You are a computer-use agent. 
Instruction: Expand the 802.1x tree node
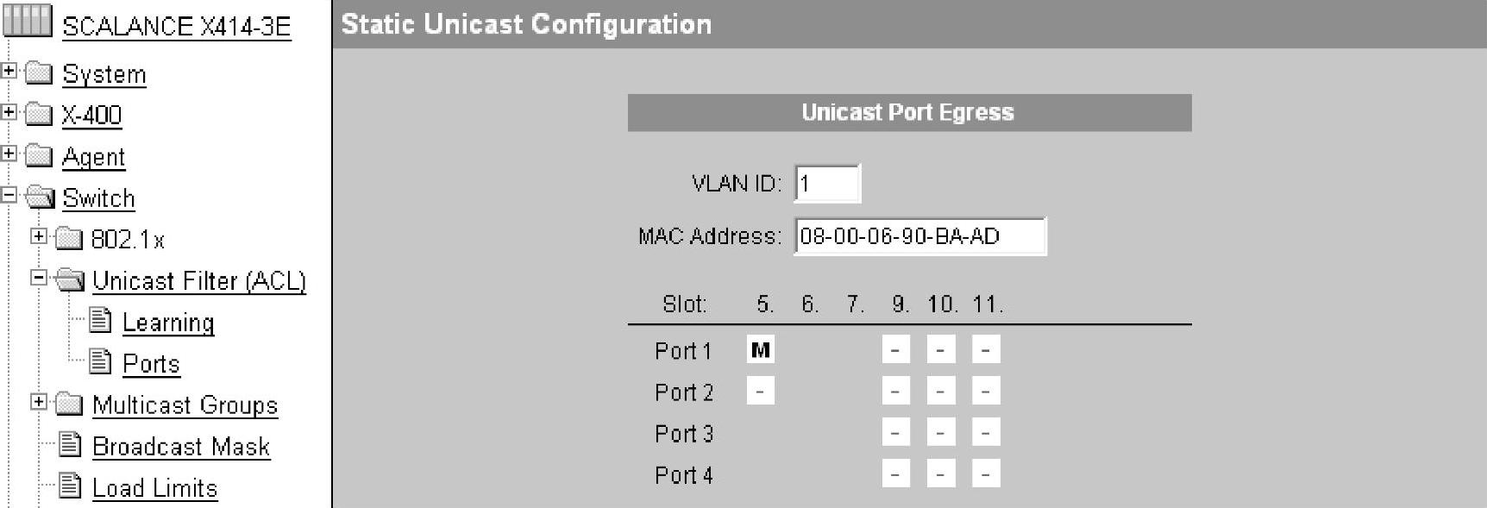click(39, 235)
